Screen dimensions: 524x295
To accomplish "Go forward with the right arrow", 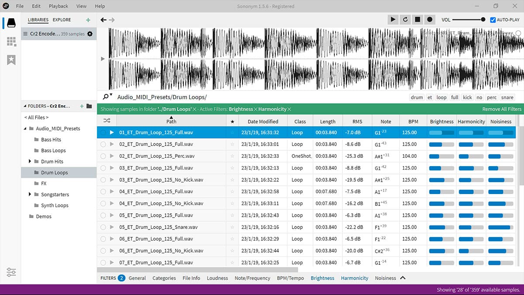I will (112, 20).
